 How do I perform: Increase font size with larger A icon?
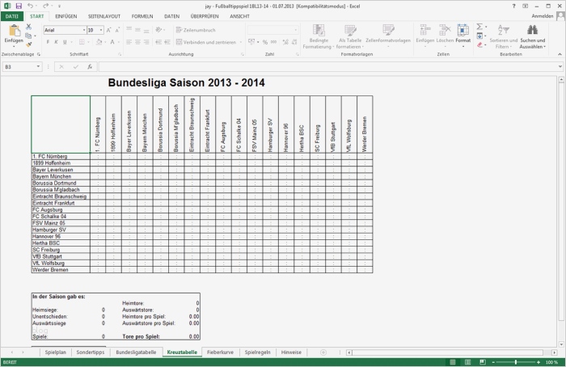[x=108, y=30]
